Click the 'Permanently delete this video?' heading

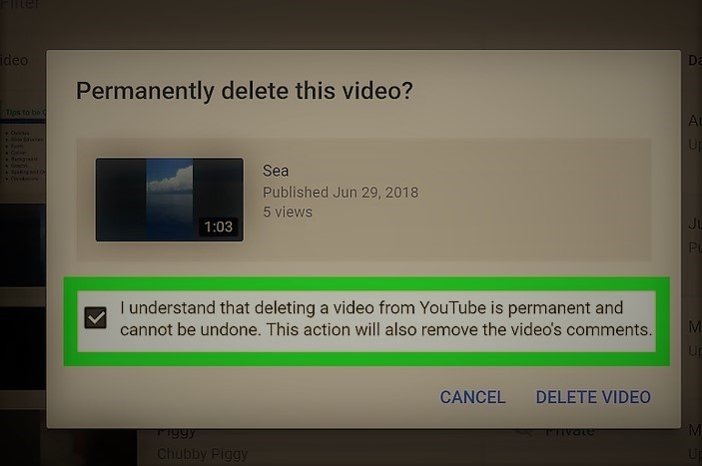pyautogui.click(x=245, y=91)
